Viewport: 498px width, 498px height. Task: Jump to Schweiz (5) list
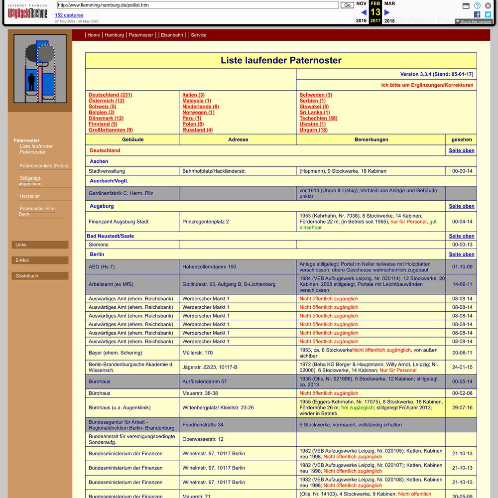[x=102, y=107]
